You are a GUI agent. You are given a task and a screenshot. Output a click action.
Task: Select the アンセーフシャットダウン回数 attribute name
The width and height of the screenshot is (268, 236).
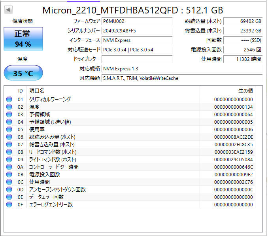pyautogui.click(x=57, y=189)
